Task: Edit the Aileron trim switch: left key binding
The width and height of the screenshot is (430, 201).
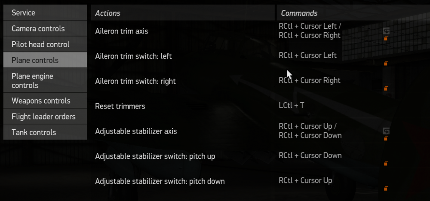Action: pyautogui.click(x=307, y=55)
